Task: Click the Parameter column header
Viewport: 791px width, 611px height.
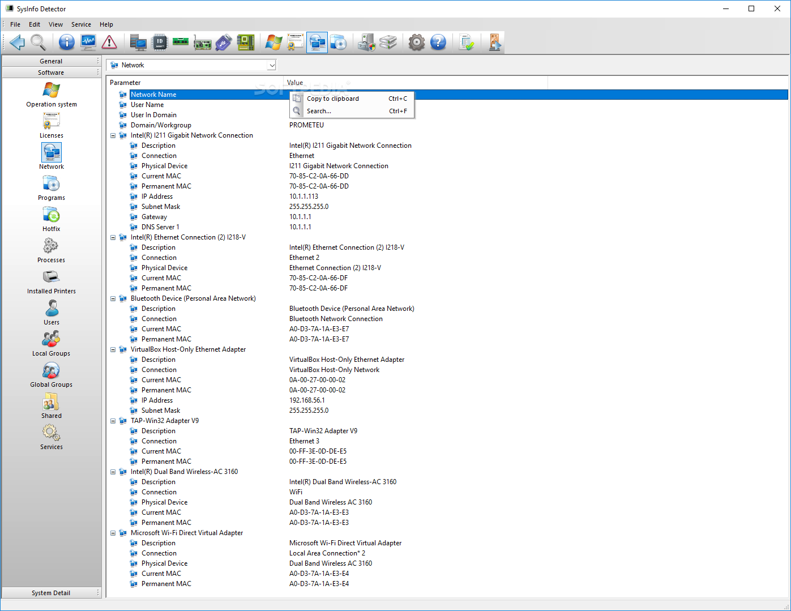Action: tap(195, 83)
